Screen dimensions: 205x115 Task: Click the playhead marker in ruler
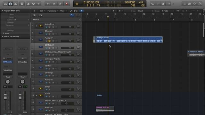tap(108, 17)
